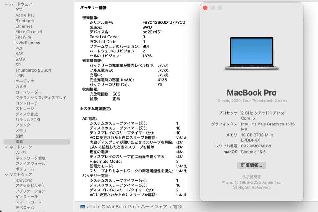Collapse the ソフトウェア section

point(6,174)
